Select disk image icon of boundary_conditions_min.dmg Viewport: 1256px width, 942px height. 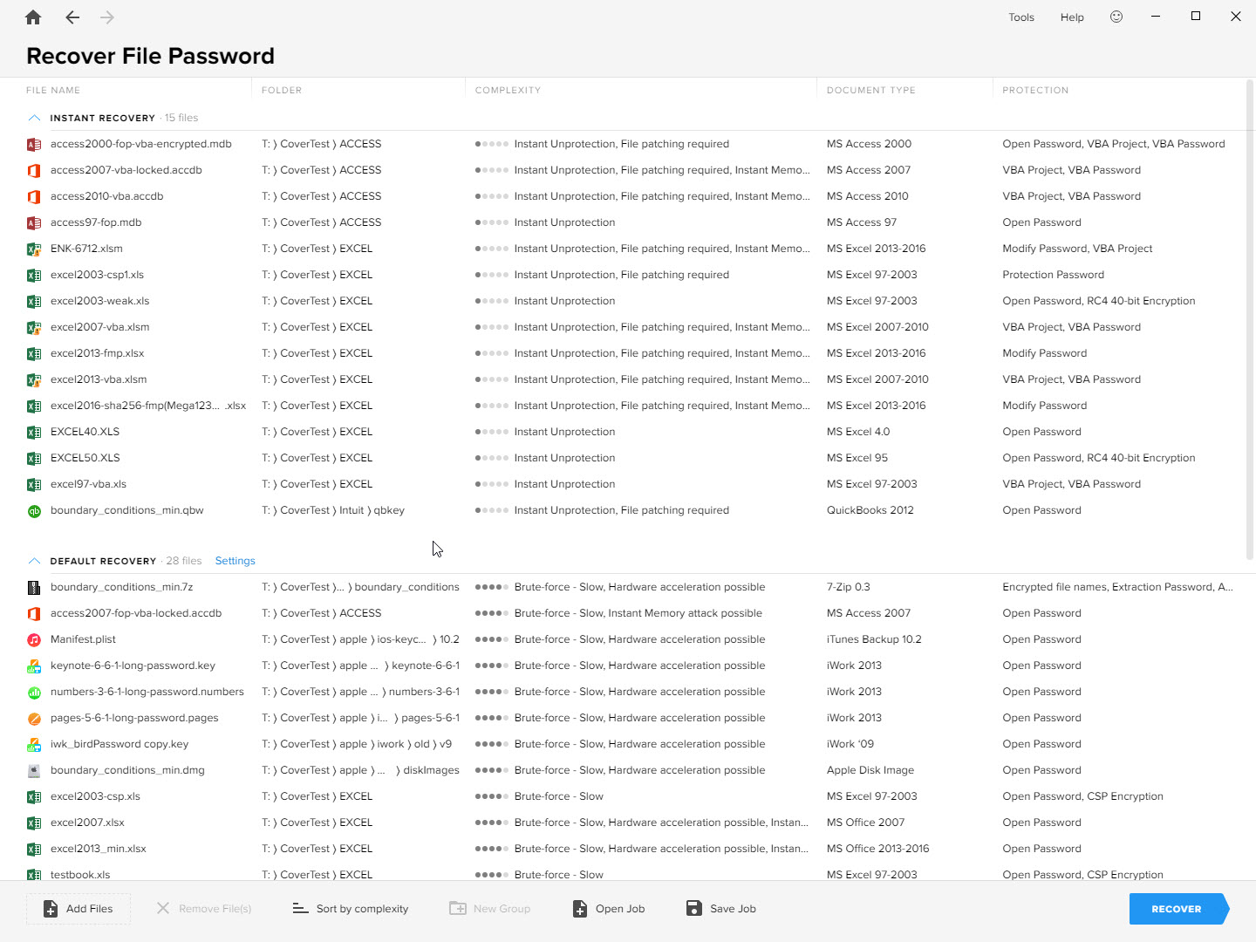[x=34, y=770]
